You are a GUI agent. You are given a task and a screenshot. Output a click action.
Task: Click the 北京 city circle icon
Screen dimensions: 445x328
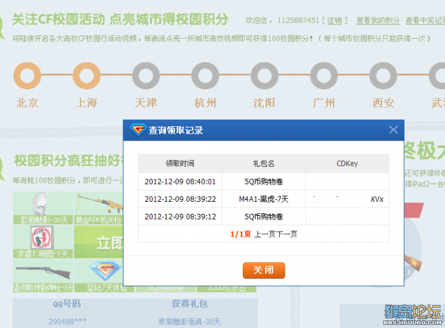click(x=27, y=75)
